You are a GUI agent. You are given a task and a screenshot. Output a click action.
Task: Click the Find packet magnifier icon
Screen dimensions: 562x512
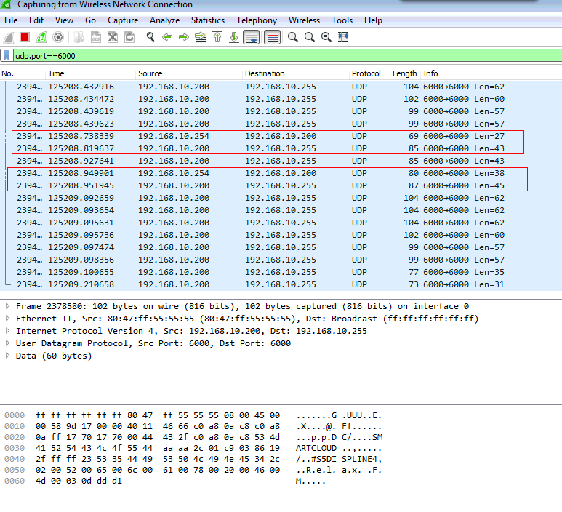click(150, 37)
